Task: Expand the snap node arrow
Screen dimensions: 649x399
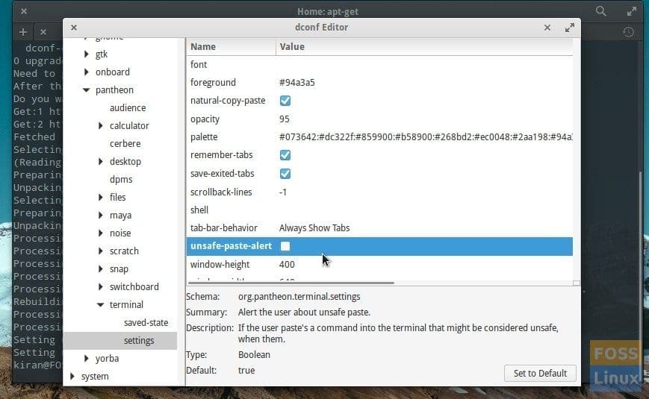Action: point(100,268)
